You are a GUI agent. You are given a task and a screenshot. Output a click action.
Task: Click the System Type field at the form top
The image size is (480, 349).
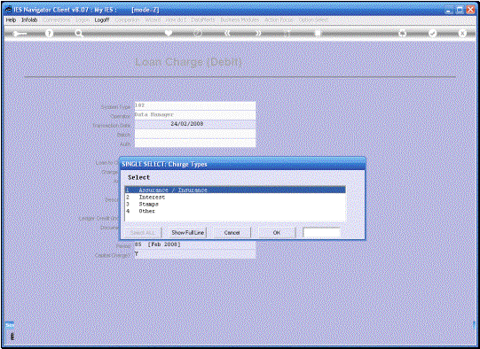[x=195, y=105]
